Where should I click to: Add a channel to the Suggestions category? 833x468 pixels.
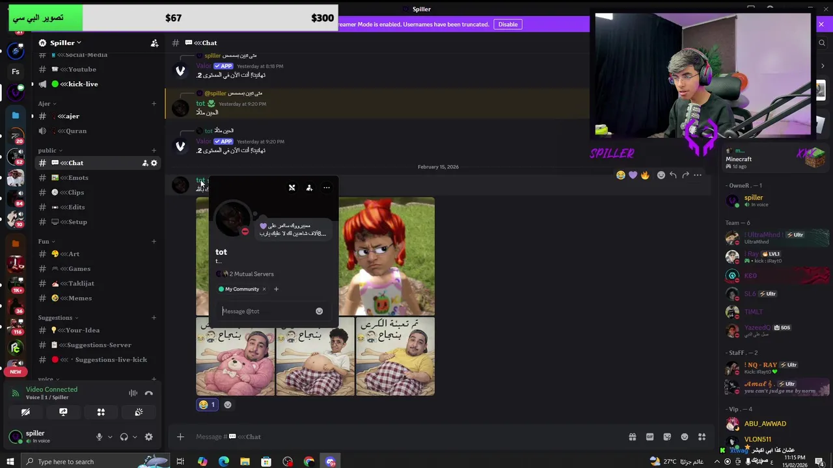[x=154, y=318]
